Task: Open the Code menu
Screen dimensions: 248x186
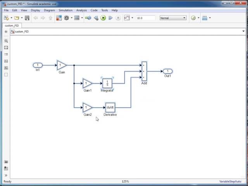Action: tap(94, 10)
